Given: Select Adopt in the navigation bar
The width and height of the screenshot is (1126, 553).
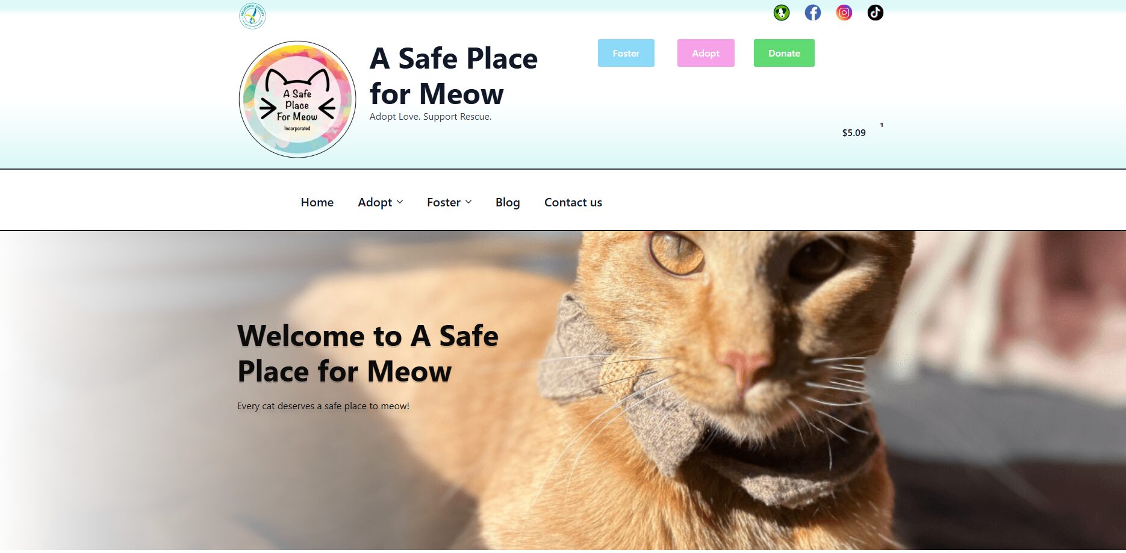Looking at the screenshot, I should click(375, 202).
